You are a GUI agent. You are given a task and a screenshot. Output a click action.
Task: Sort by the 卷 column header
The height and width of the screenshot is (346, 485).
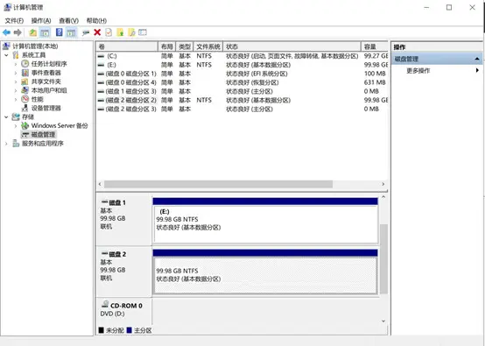pyautogui.click(x=127, y=46)
